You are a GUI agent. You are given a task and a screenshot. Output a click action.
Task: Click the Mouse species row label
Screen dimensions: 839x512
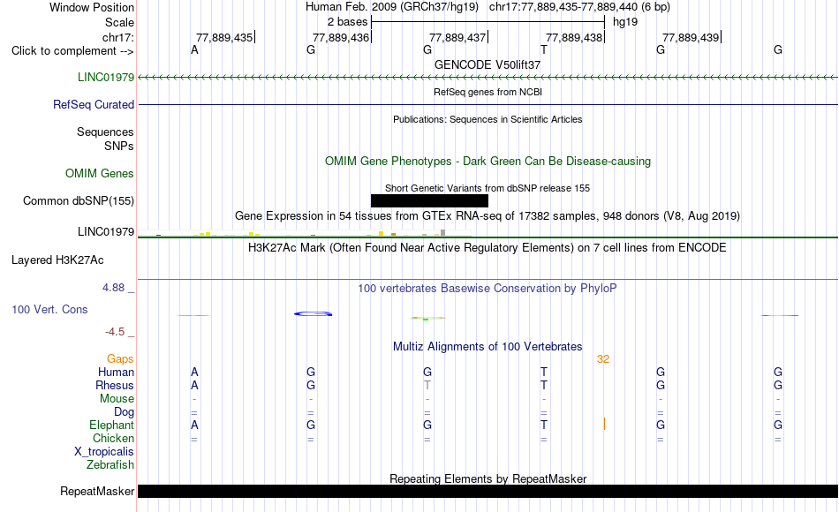(x=117, y=399)
